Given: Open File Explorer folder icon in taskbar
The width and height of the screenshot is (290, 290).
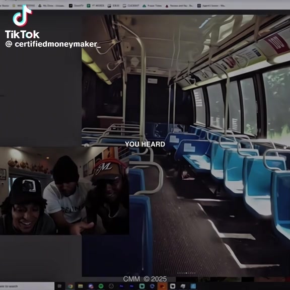Looking at the screenshot, I should 80,286.
